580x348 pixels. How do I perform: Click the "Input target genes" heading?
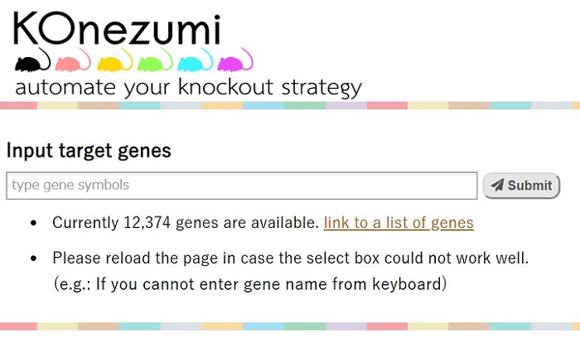[89, 151]
